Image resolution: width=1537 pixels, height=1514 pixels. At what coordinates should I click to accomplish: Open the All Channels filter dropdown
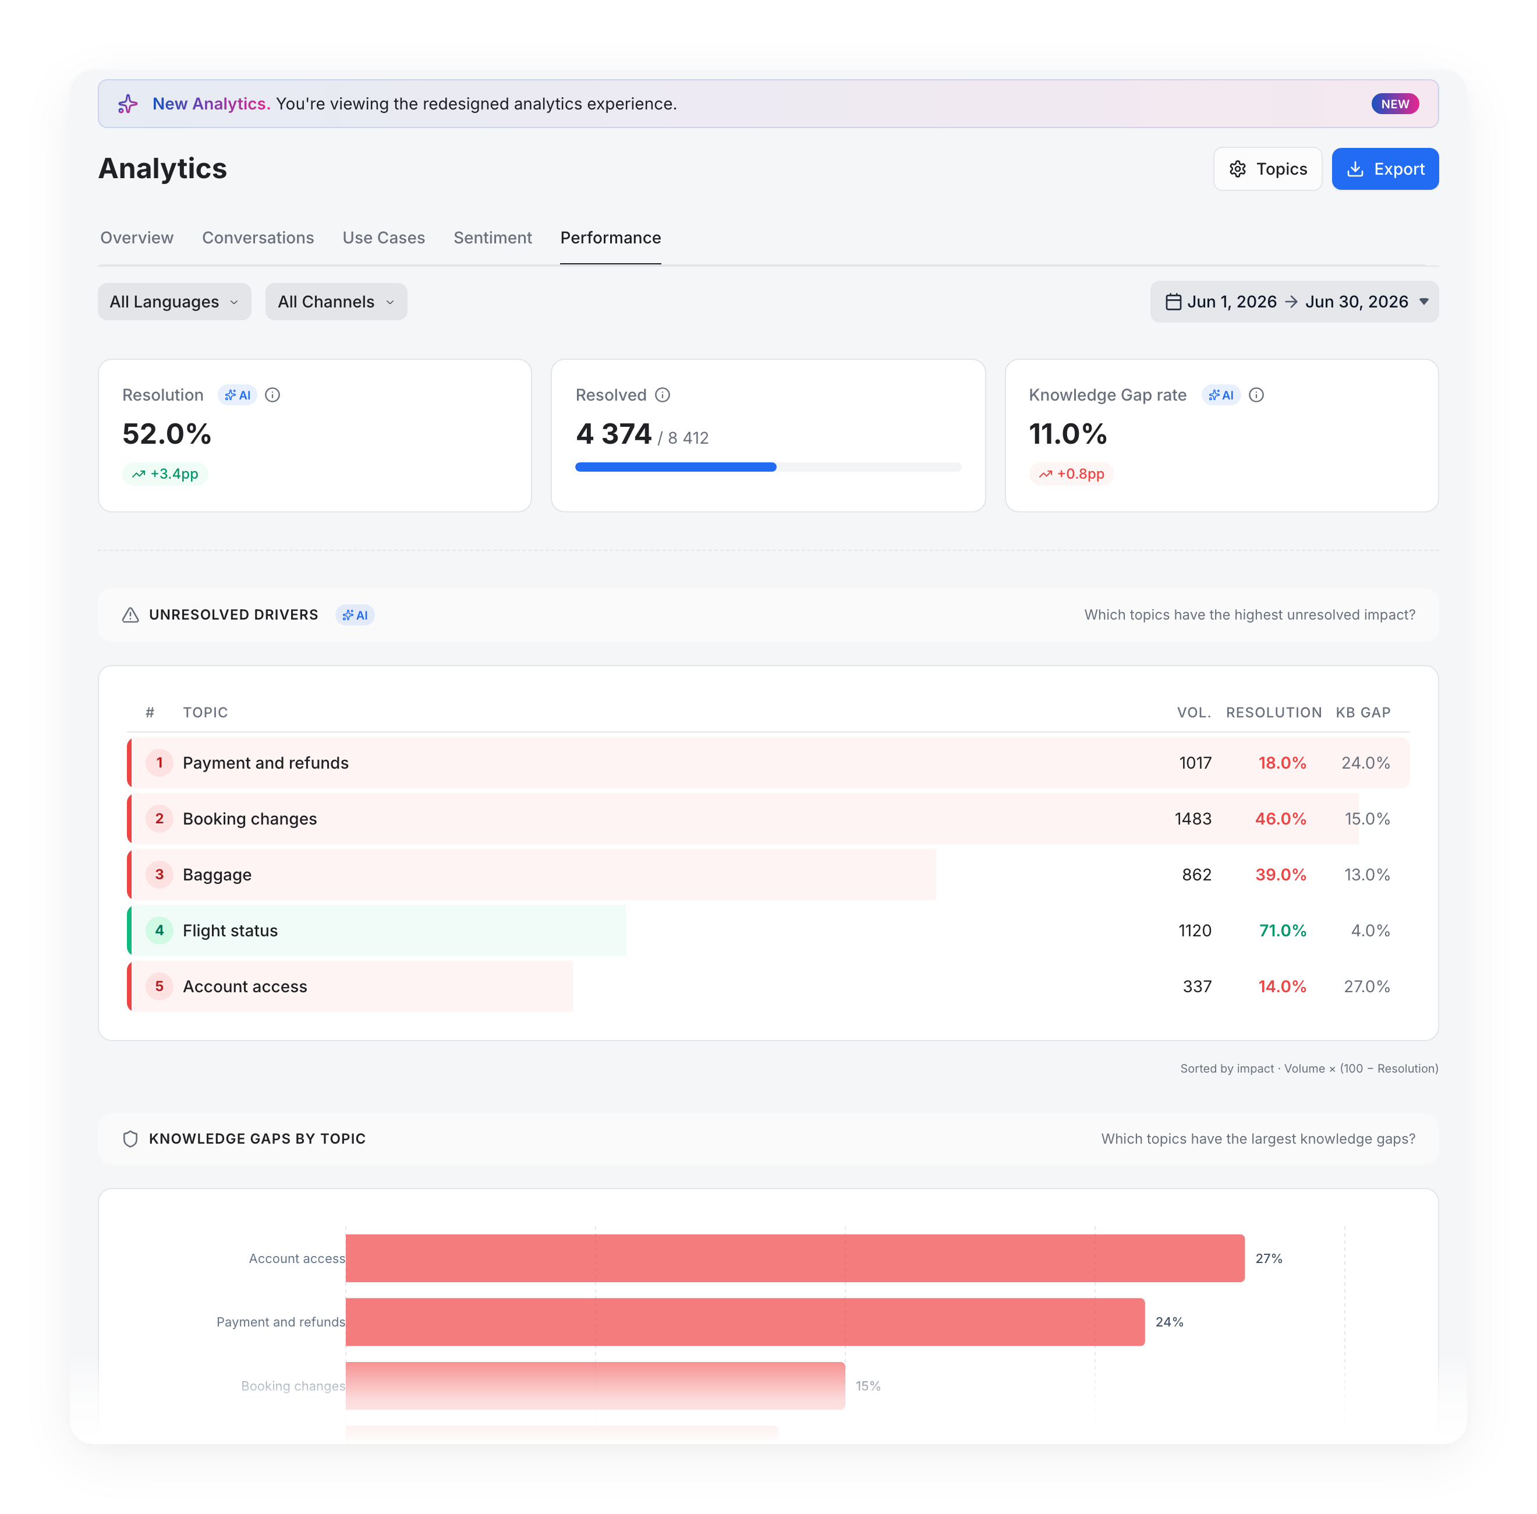(337, 302)
